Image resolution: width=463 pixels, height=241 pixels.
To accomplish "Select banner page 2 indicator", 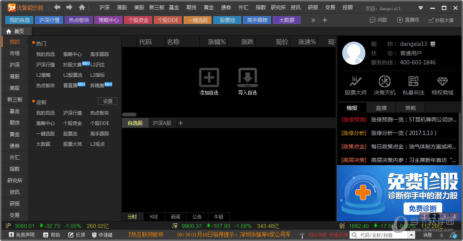I will (434, 217).
